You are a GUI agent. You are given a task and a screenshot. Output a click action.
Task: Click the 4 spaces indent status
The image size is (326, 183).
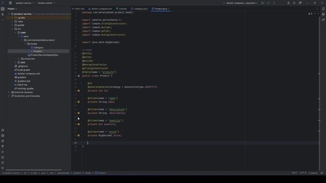coord(313,173)
